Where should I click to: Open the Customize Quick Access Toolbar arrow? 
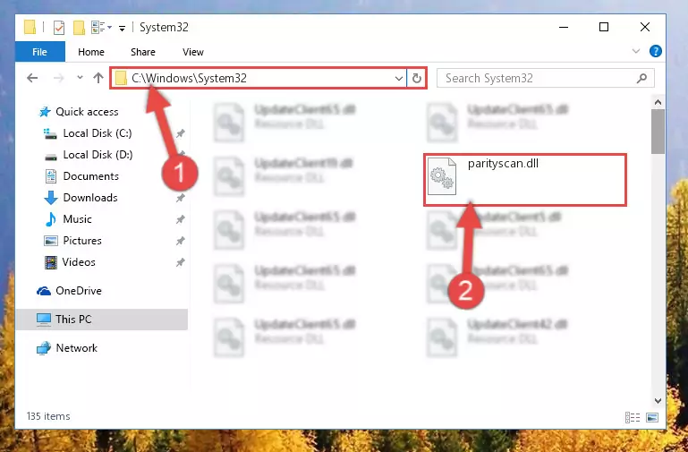[x=122, y=28]
